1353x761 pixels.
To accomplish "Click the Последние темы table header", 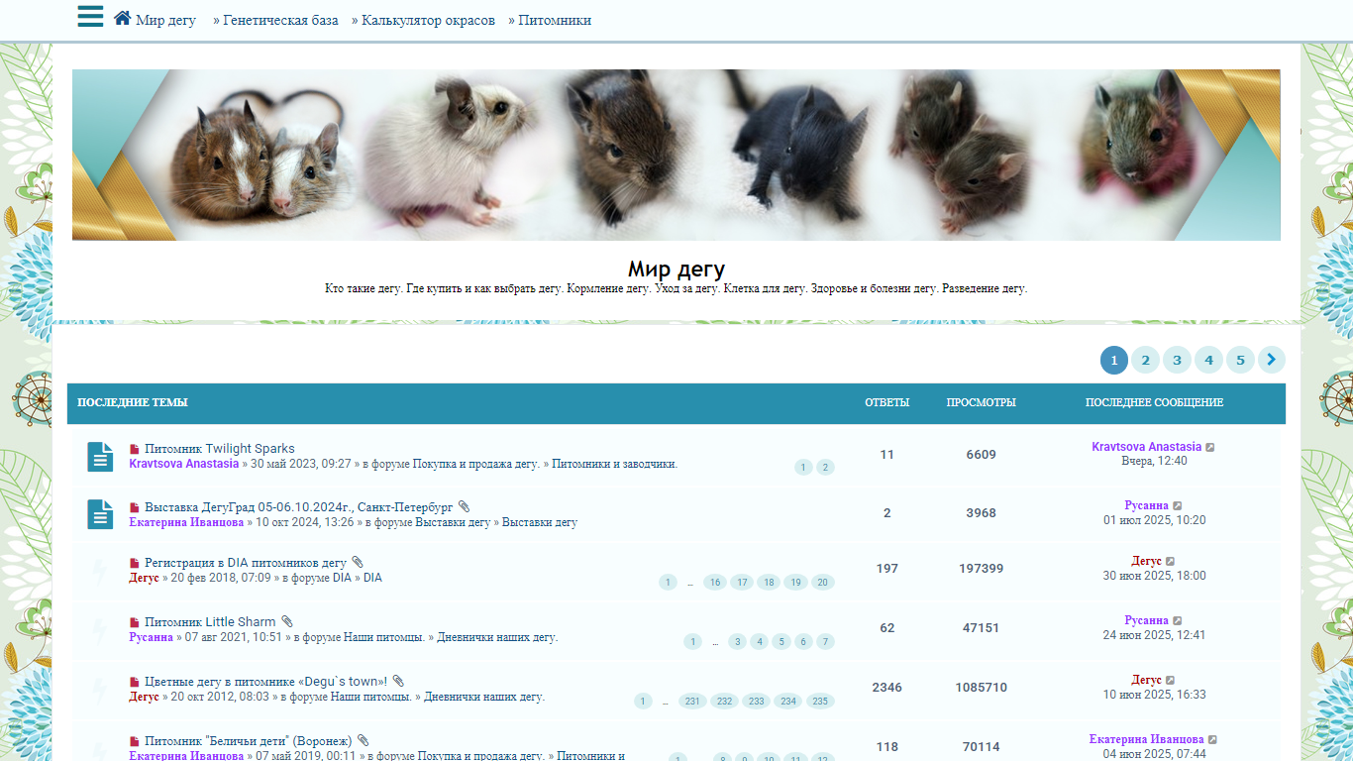I will pos(133,402).
